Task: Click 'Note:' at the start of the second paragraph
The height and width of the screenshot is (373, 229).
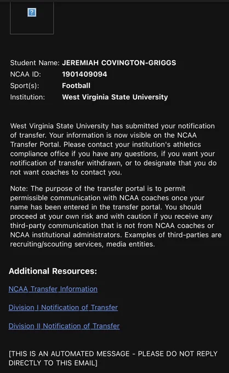Action: click(19, 189)
